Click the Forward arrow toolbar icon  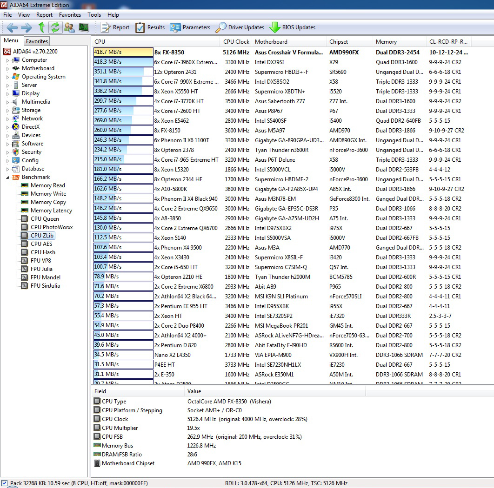pyautogui.click(x=27, y=28)
